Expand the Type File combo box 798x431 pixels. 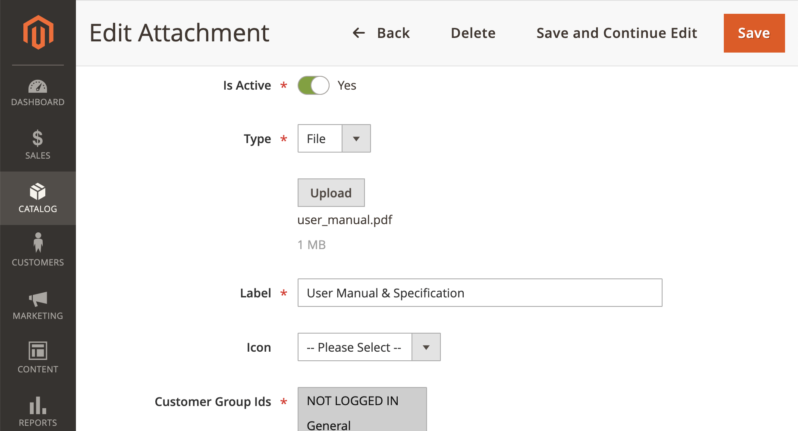coord(356,138)
